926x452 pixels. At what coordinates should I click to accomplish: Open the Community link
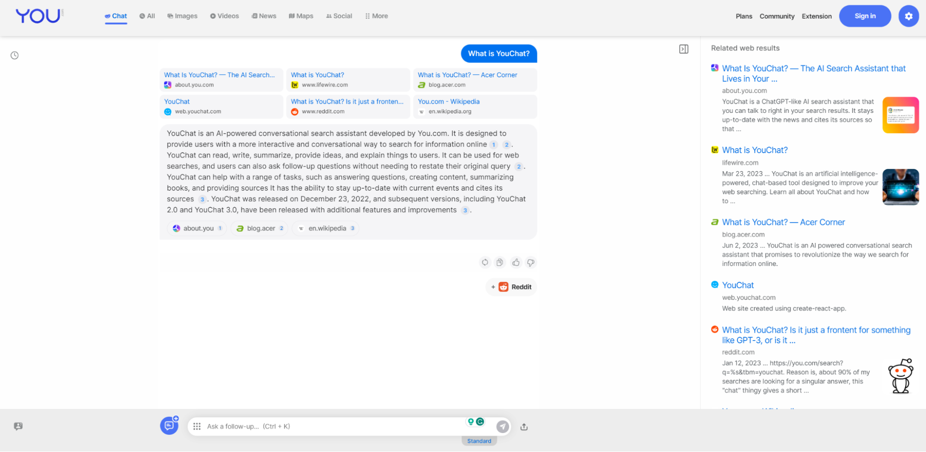click(x=777, y=16)
